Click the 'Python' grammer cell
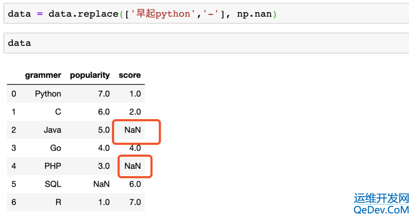 click(x=48, y=94)
